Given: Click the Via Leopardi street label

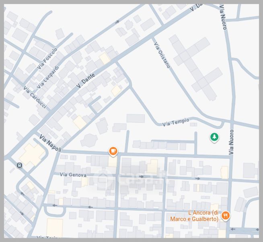Looking at the screenshot, I should (48, 77).
